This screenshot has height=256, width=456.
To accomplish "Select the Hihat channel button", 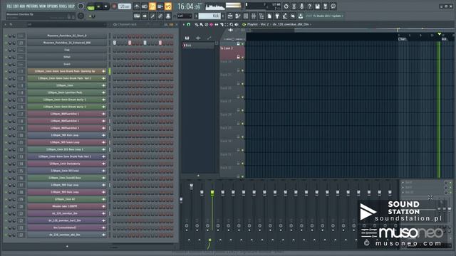I will (x=67, y=57).
